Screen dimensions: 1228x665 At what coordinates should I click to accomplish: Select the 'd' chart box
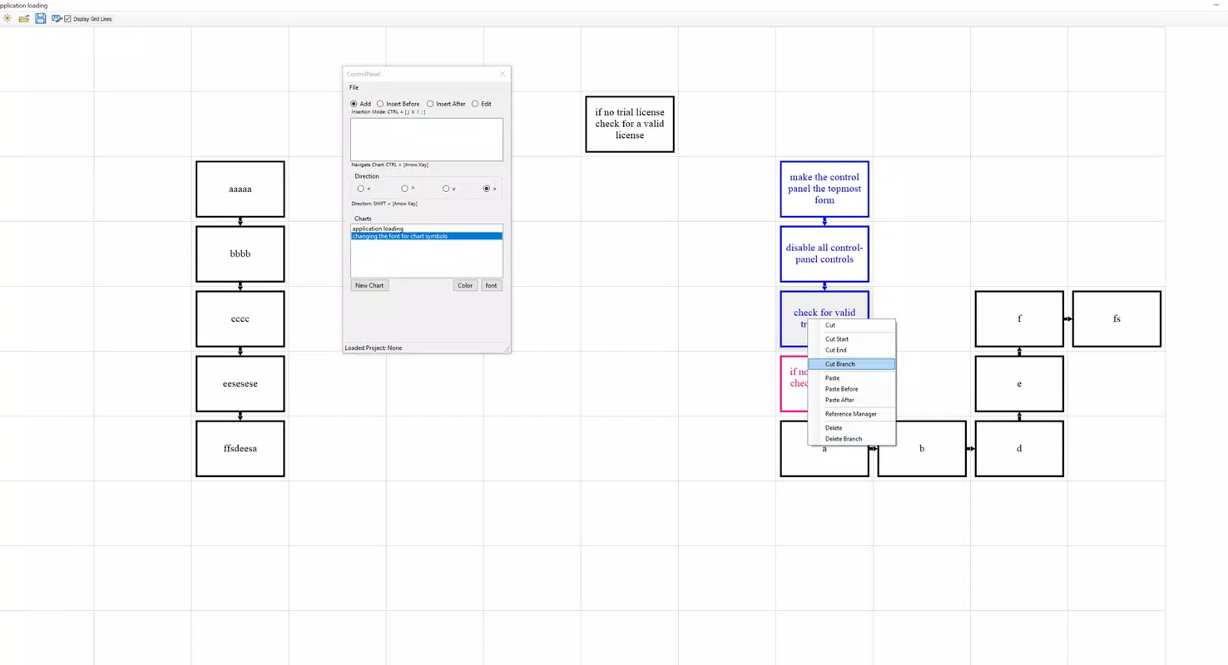(1019, 449)
